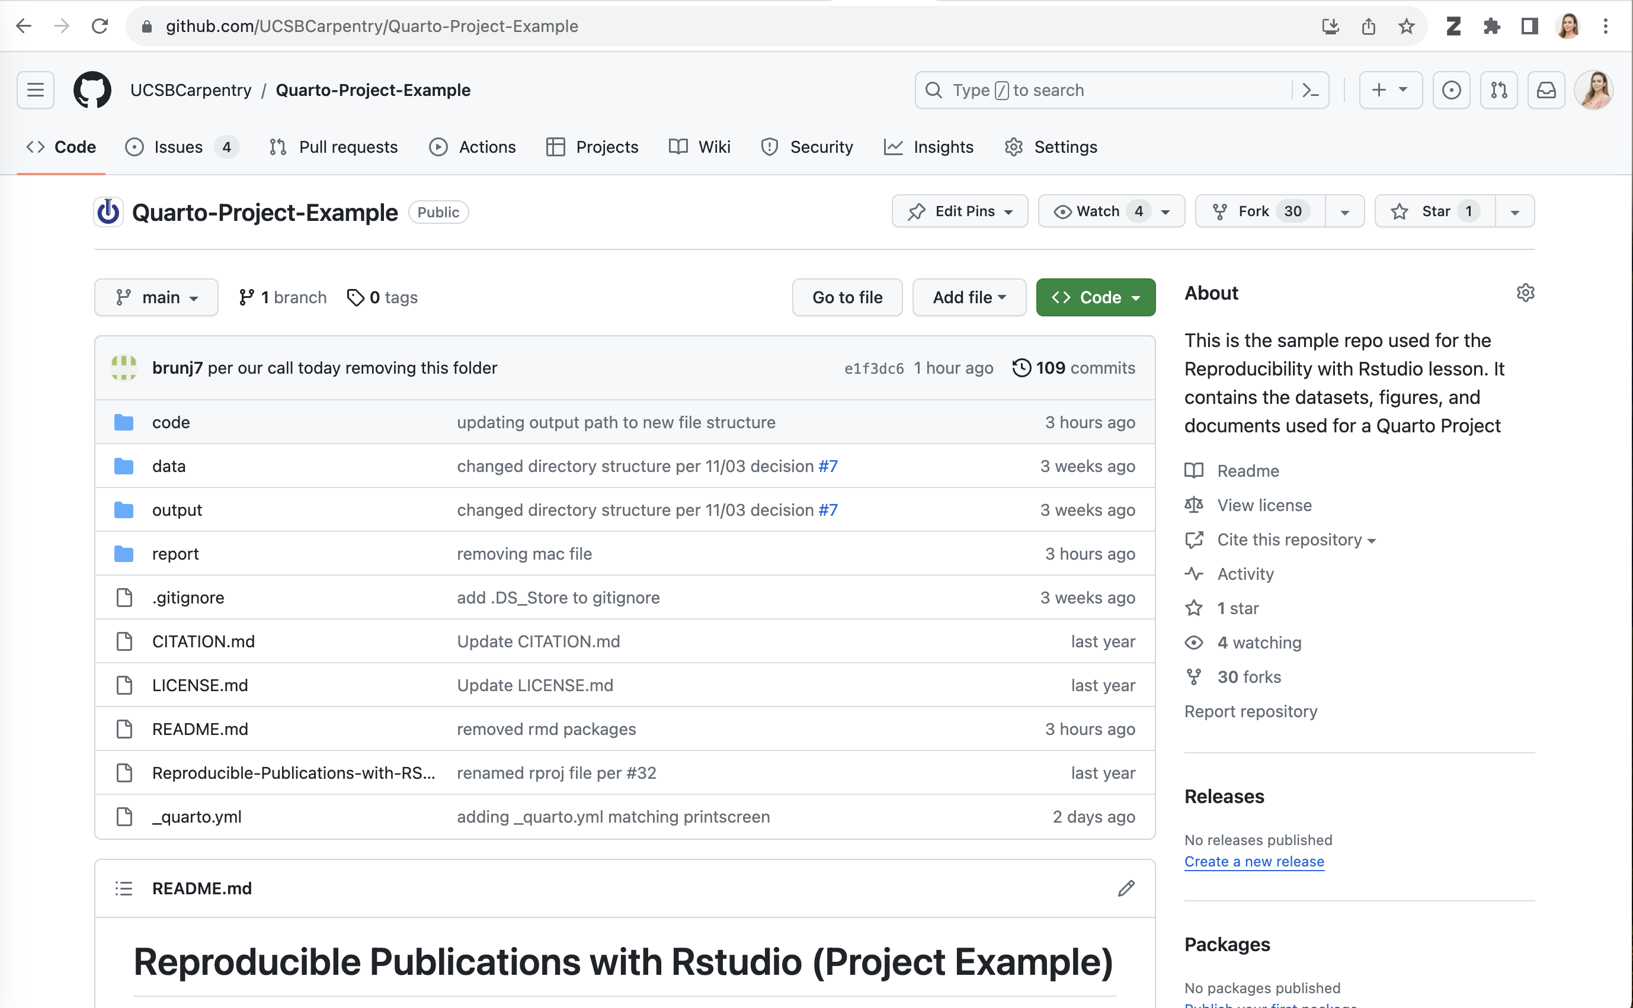The height and width of the screenshot is (1008, 1633).
Task: Open the notifications inbox icon
Action: pos(1546,90)
